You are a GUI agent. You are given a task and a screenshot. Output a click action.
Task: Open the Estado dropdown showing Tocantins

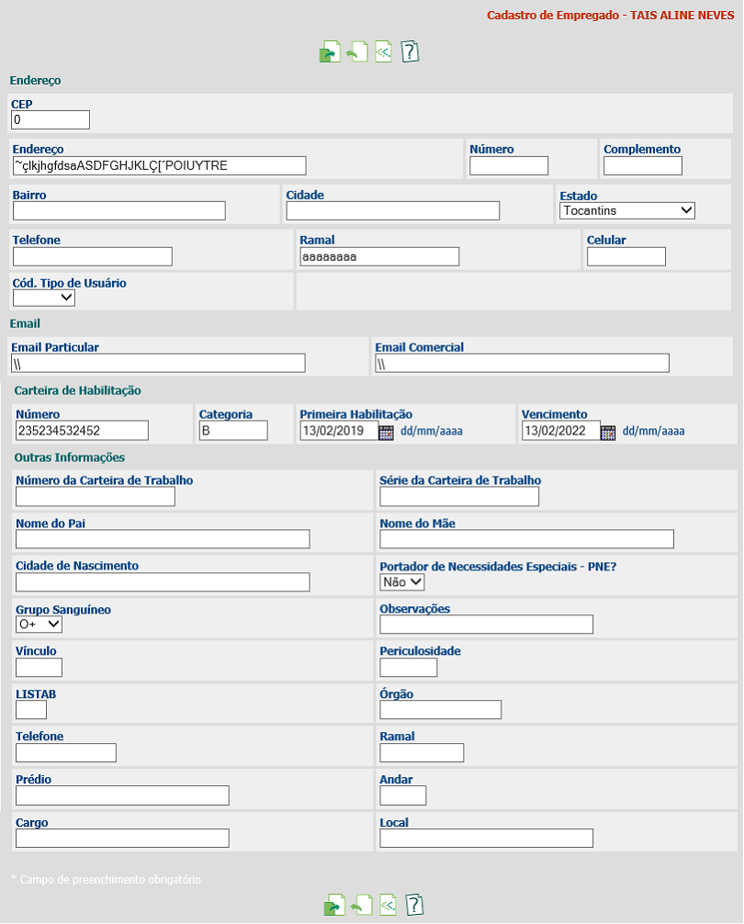tap(626, 210)
